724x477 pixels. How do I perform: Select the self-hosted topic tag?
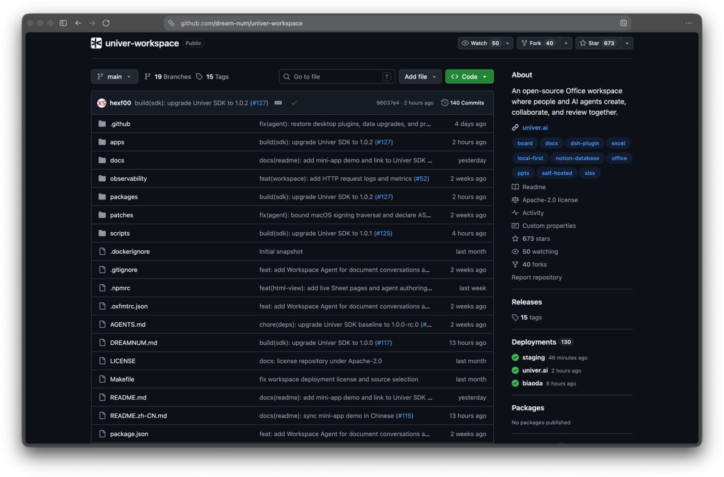(557, 173)
